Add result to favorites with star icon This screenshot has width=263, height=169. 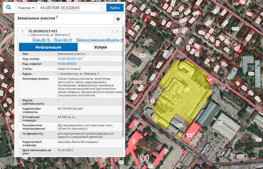click(118, 19)
